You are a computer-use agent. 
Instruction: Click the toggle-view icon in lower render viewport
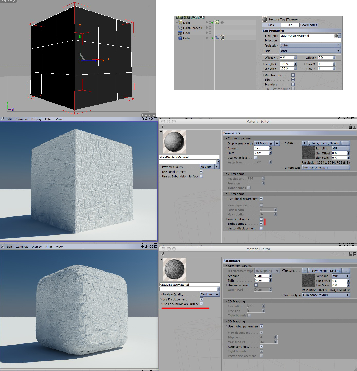click(x=156, y=246)
